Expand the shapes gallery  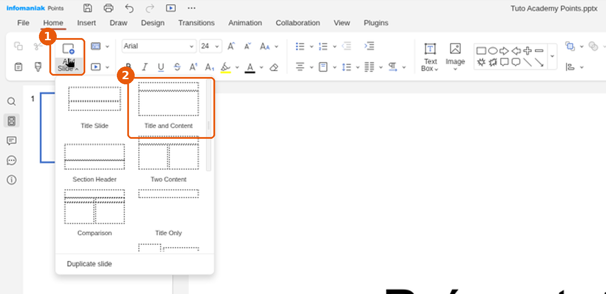coord(552,57)
